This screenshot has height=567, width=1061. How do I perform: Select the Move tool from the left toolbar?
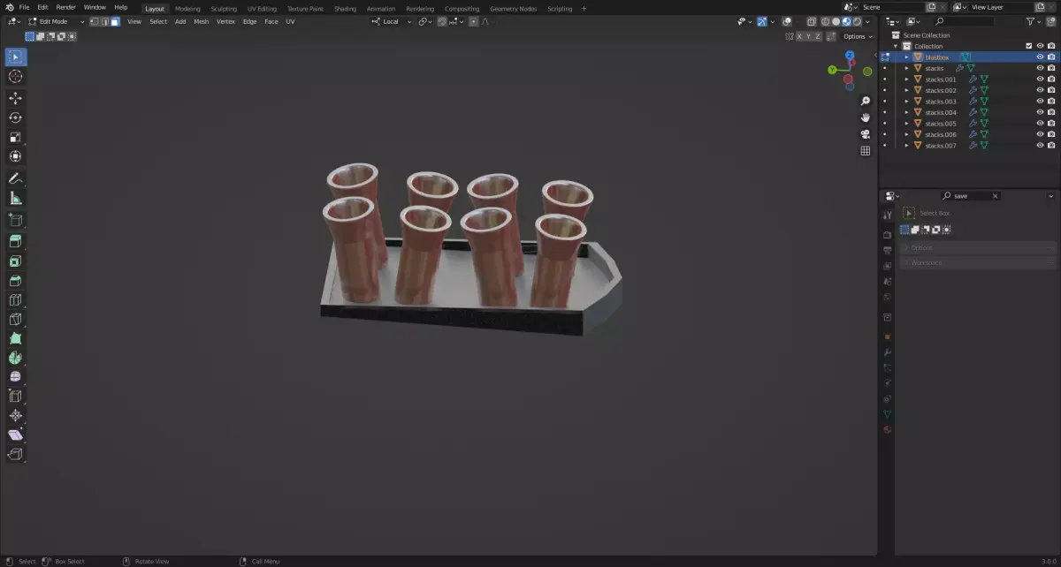(15, 97)
